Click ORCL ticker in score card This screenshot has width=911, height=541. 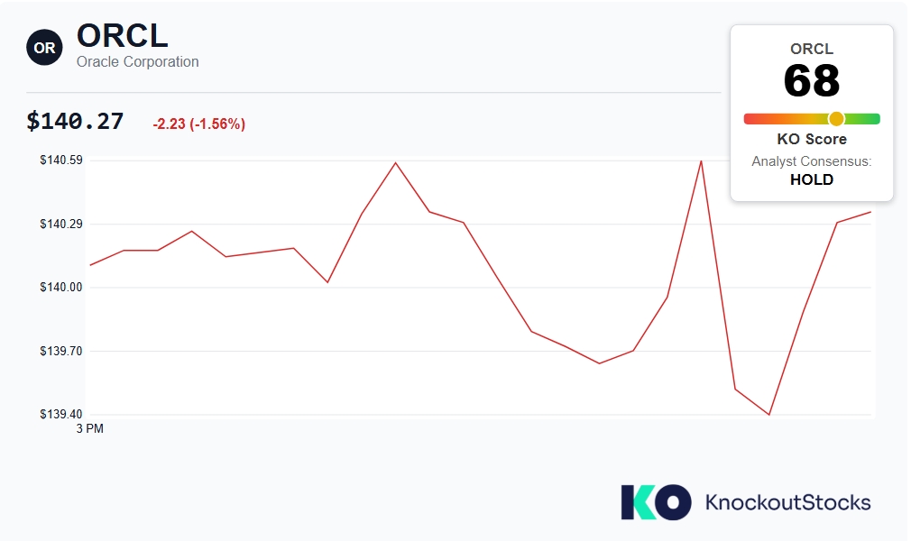click(812, 49)
